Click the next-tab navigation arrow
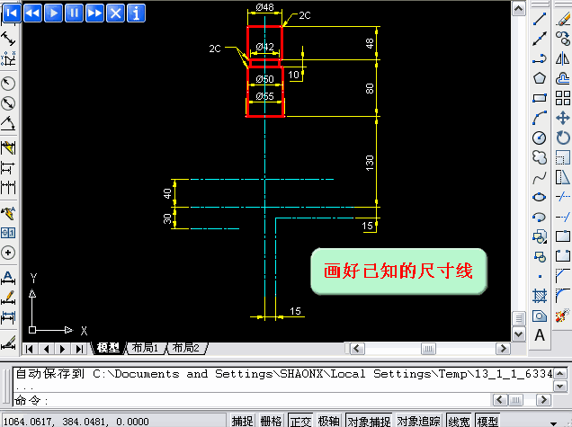Image resolution: width=572 pixels, height=427 pixels. [x=62, y=349]
